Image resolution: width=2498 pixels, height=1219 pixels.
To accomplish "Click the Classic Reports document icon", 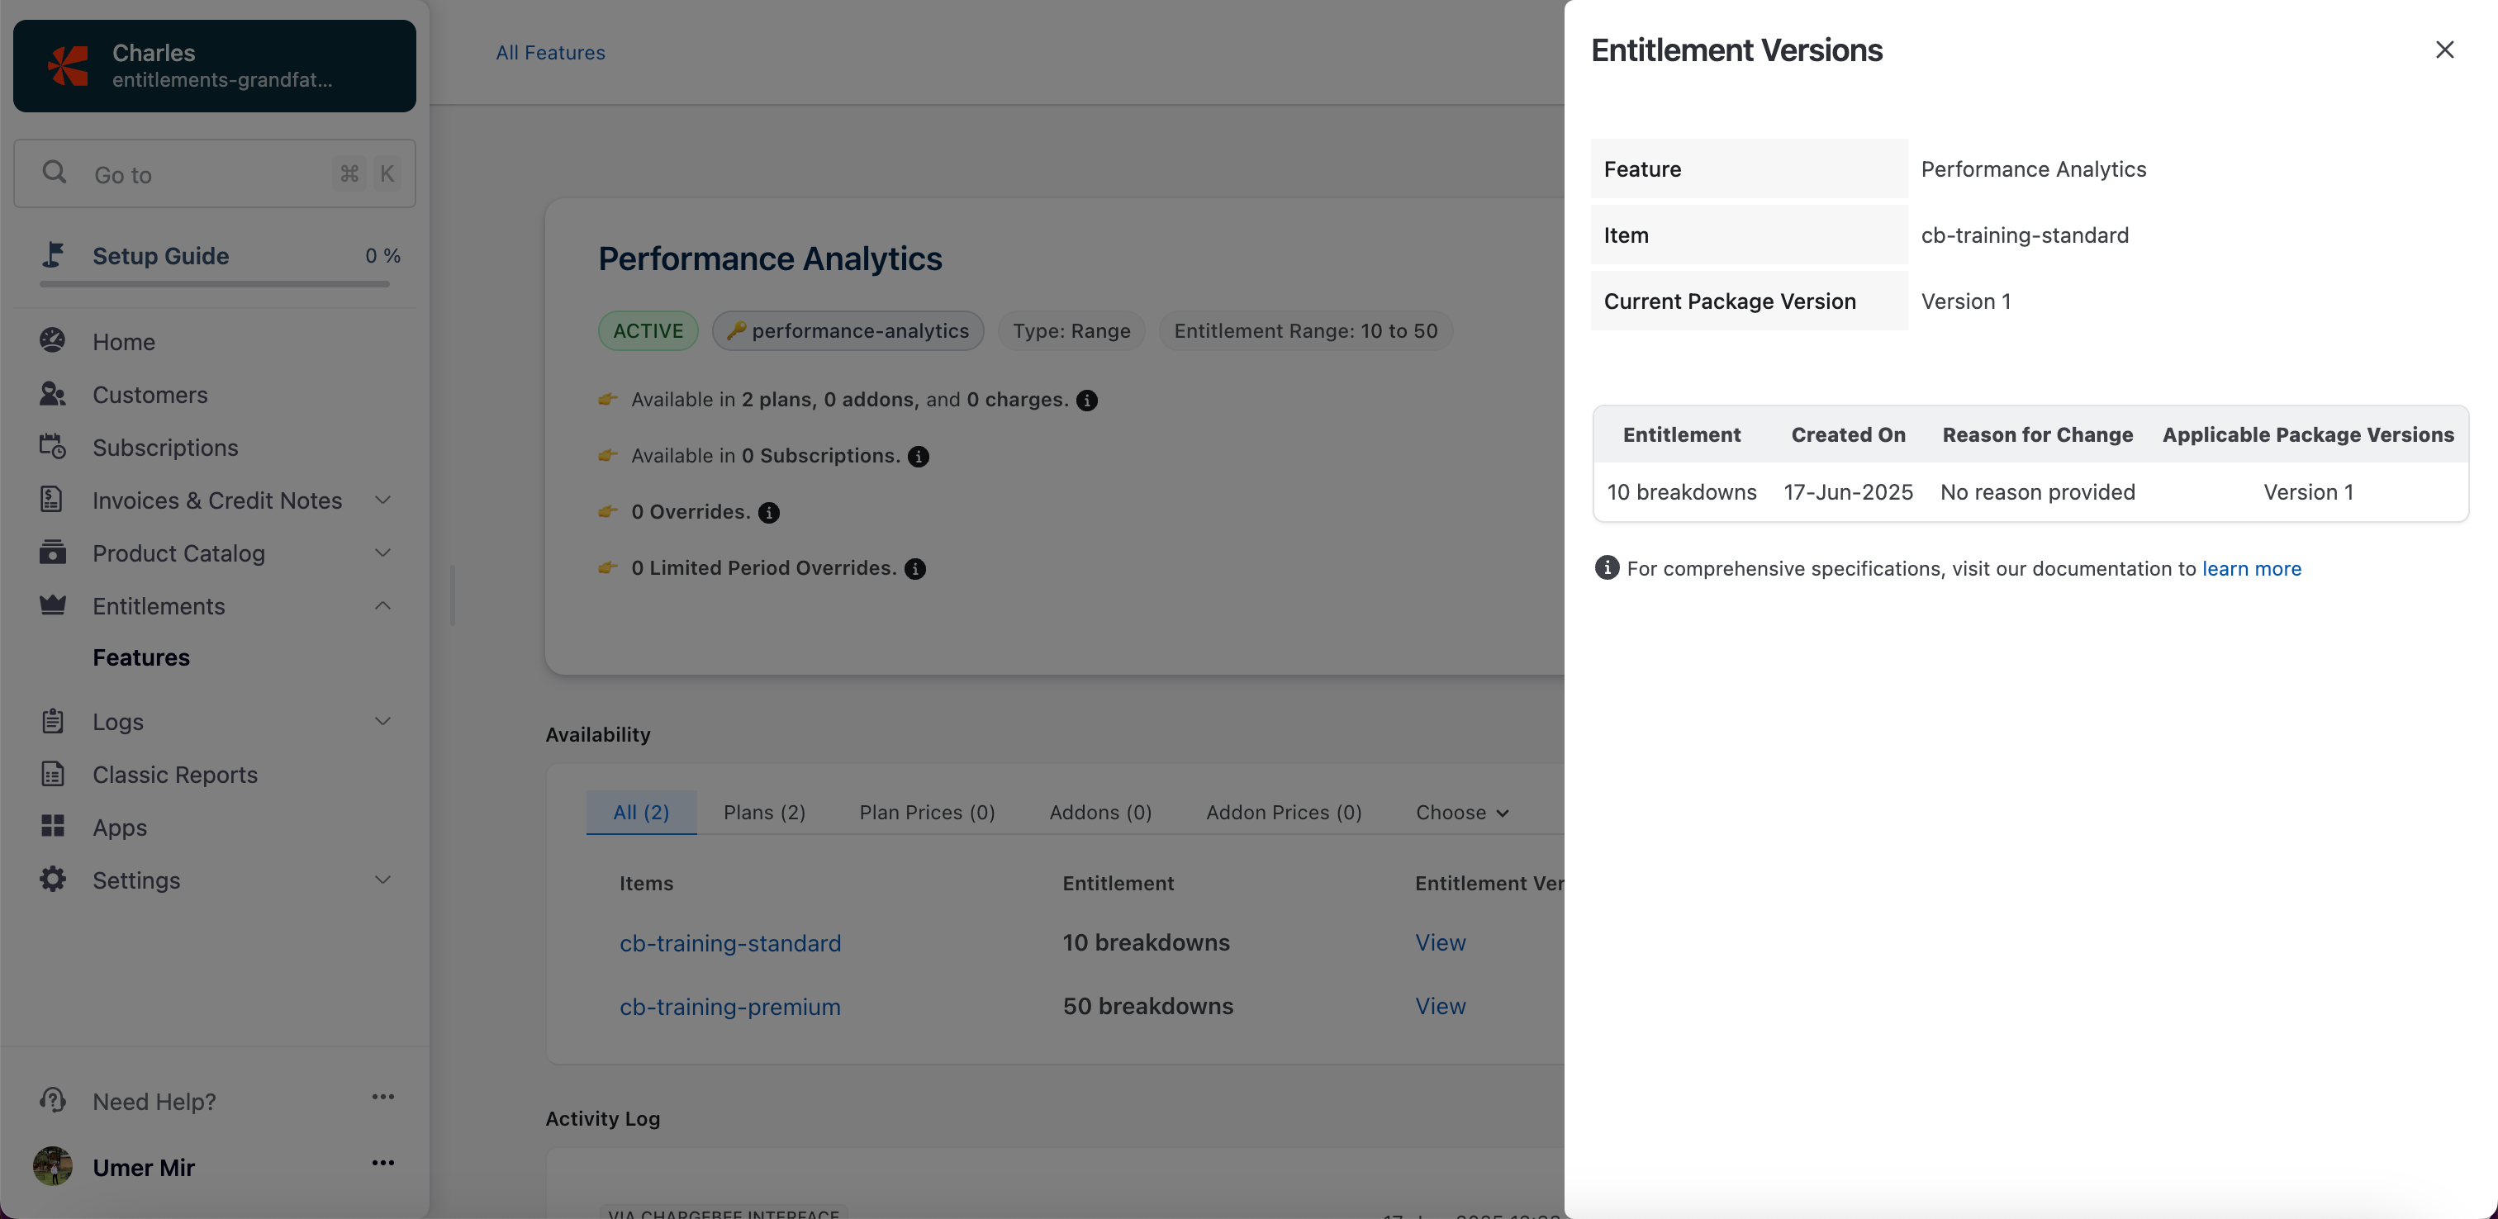I will tap(52, 774).
